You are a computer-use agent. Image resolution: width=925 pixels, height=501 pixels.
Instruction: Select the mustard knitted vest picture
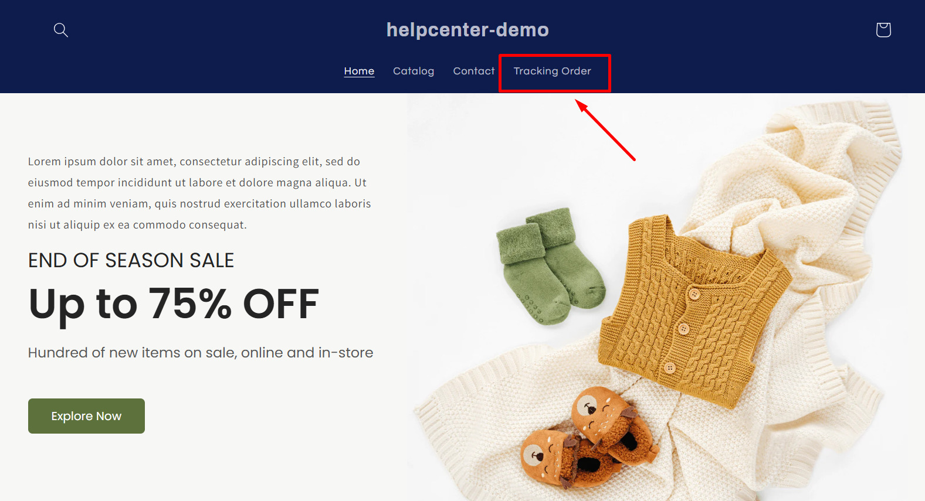click(x=692, y=311)
